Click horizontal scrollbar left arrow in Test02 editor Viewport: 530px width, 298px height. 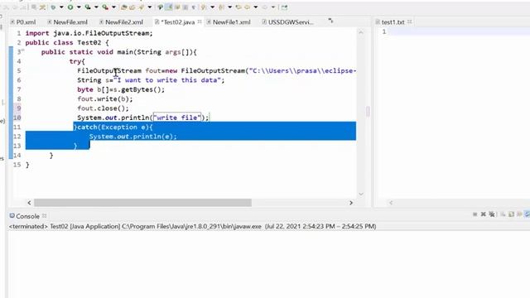point(30,203)
